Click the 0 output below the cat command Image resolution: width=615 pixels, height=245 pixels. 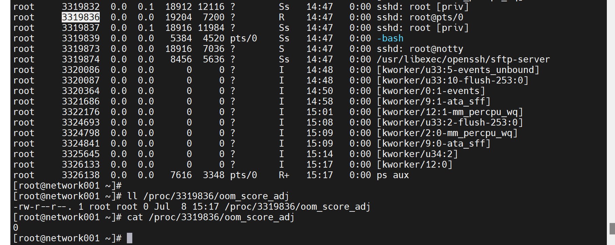click(16, 228)
